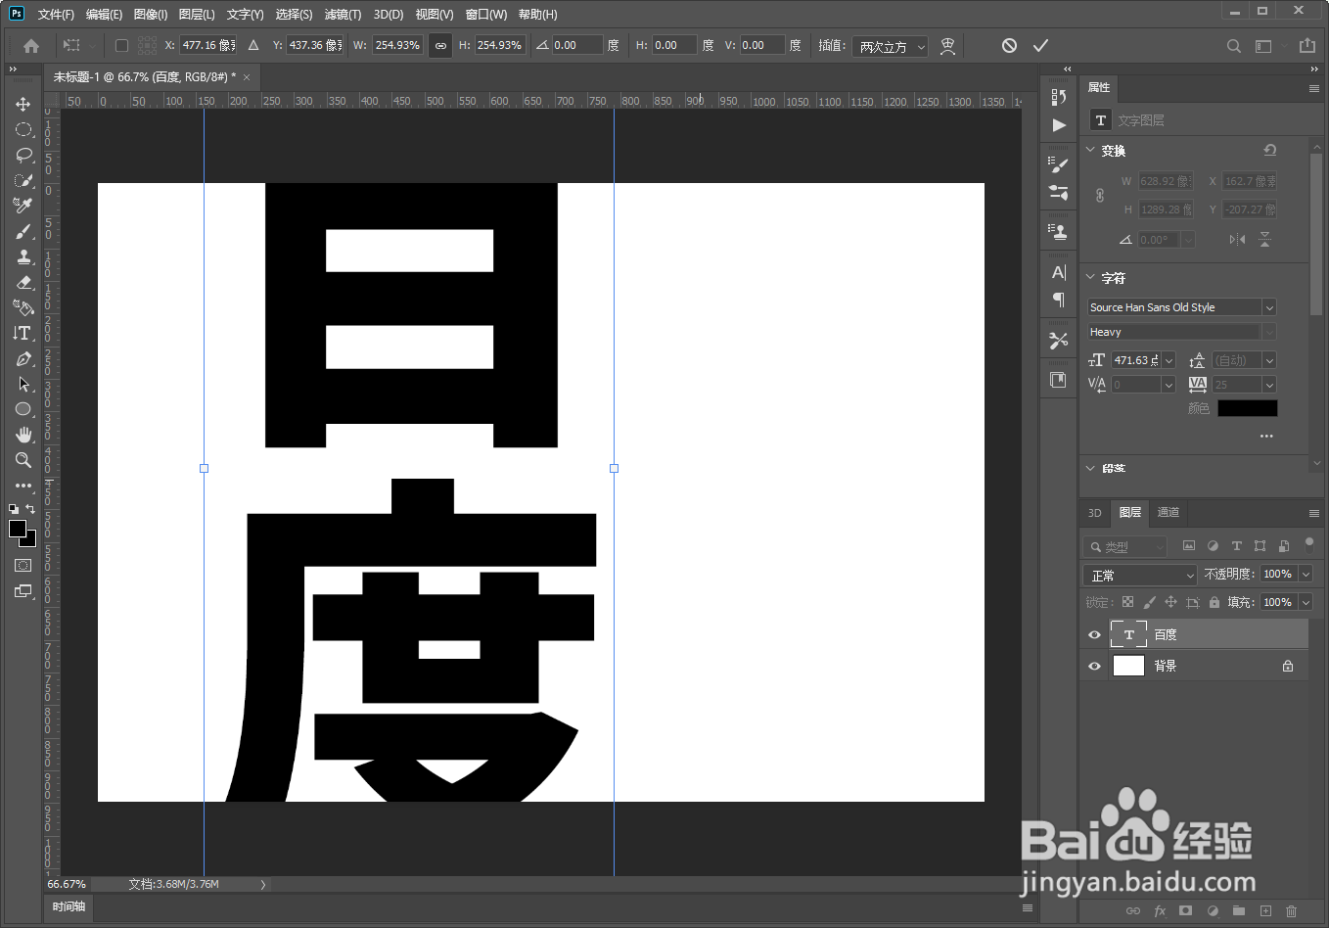Select the Brush tool

point(23,231)
